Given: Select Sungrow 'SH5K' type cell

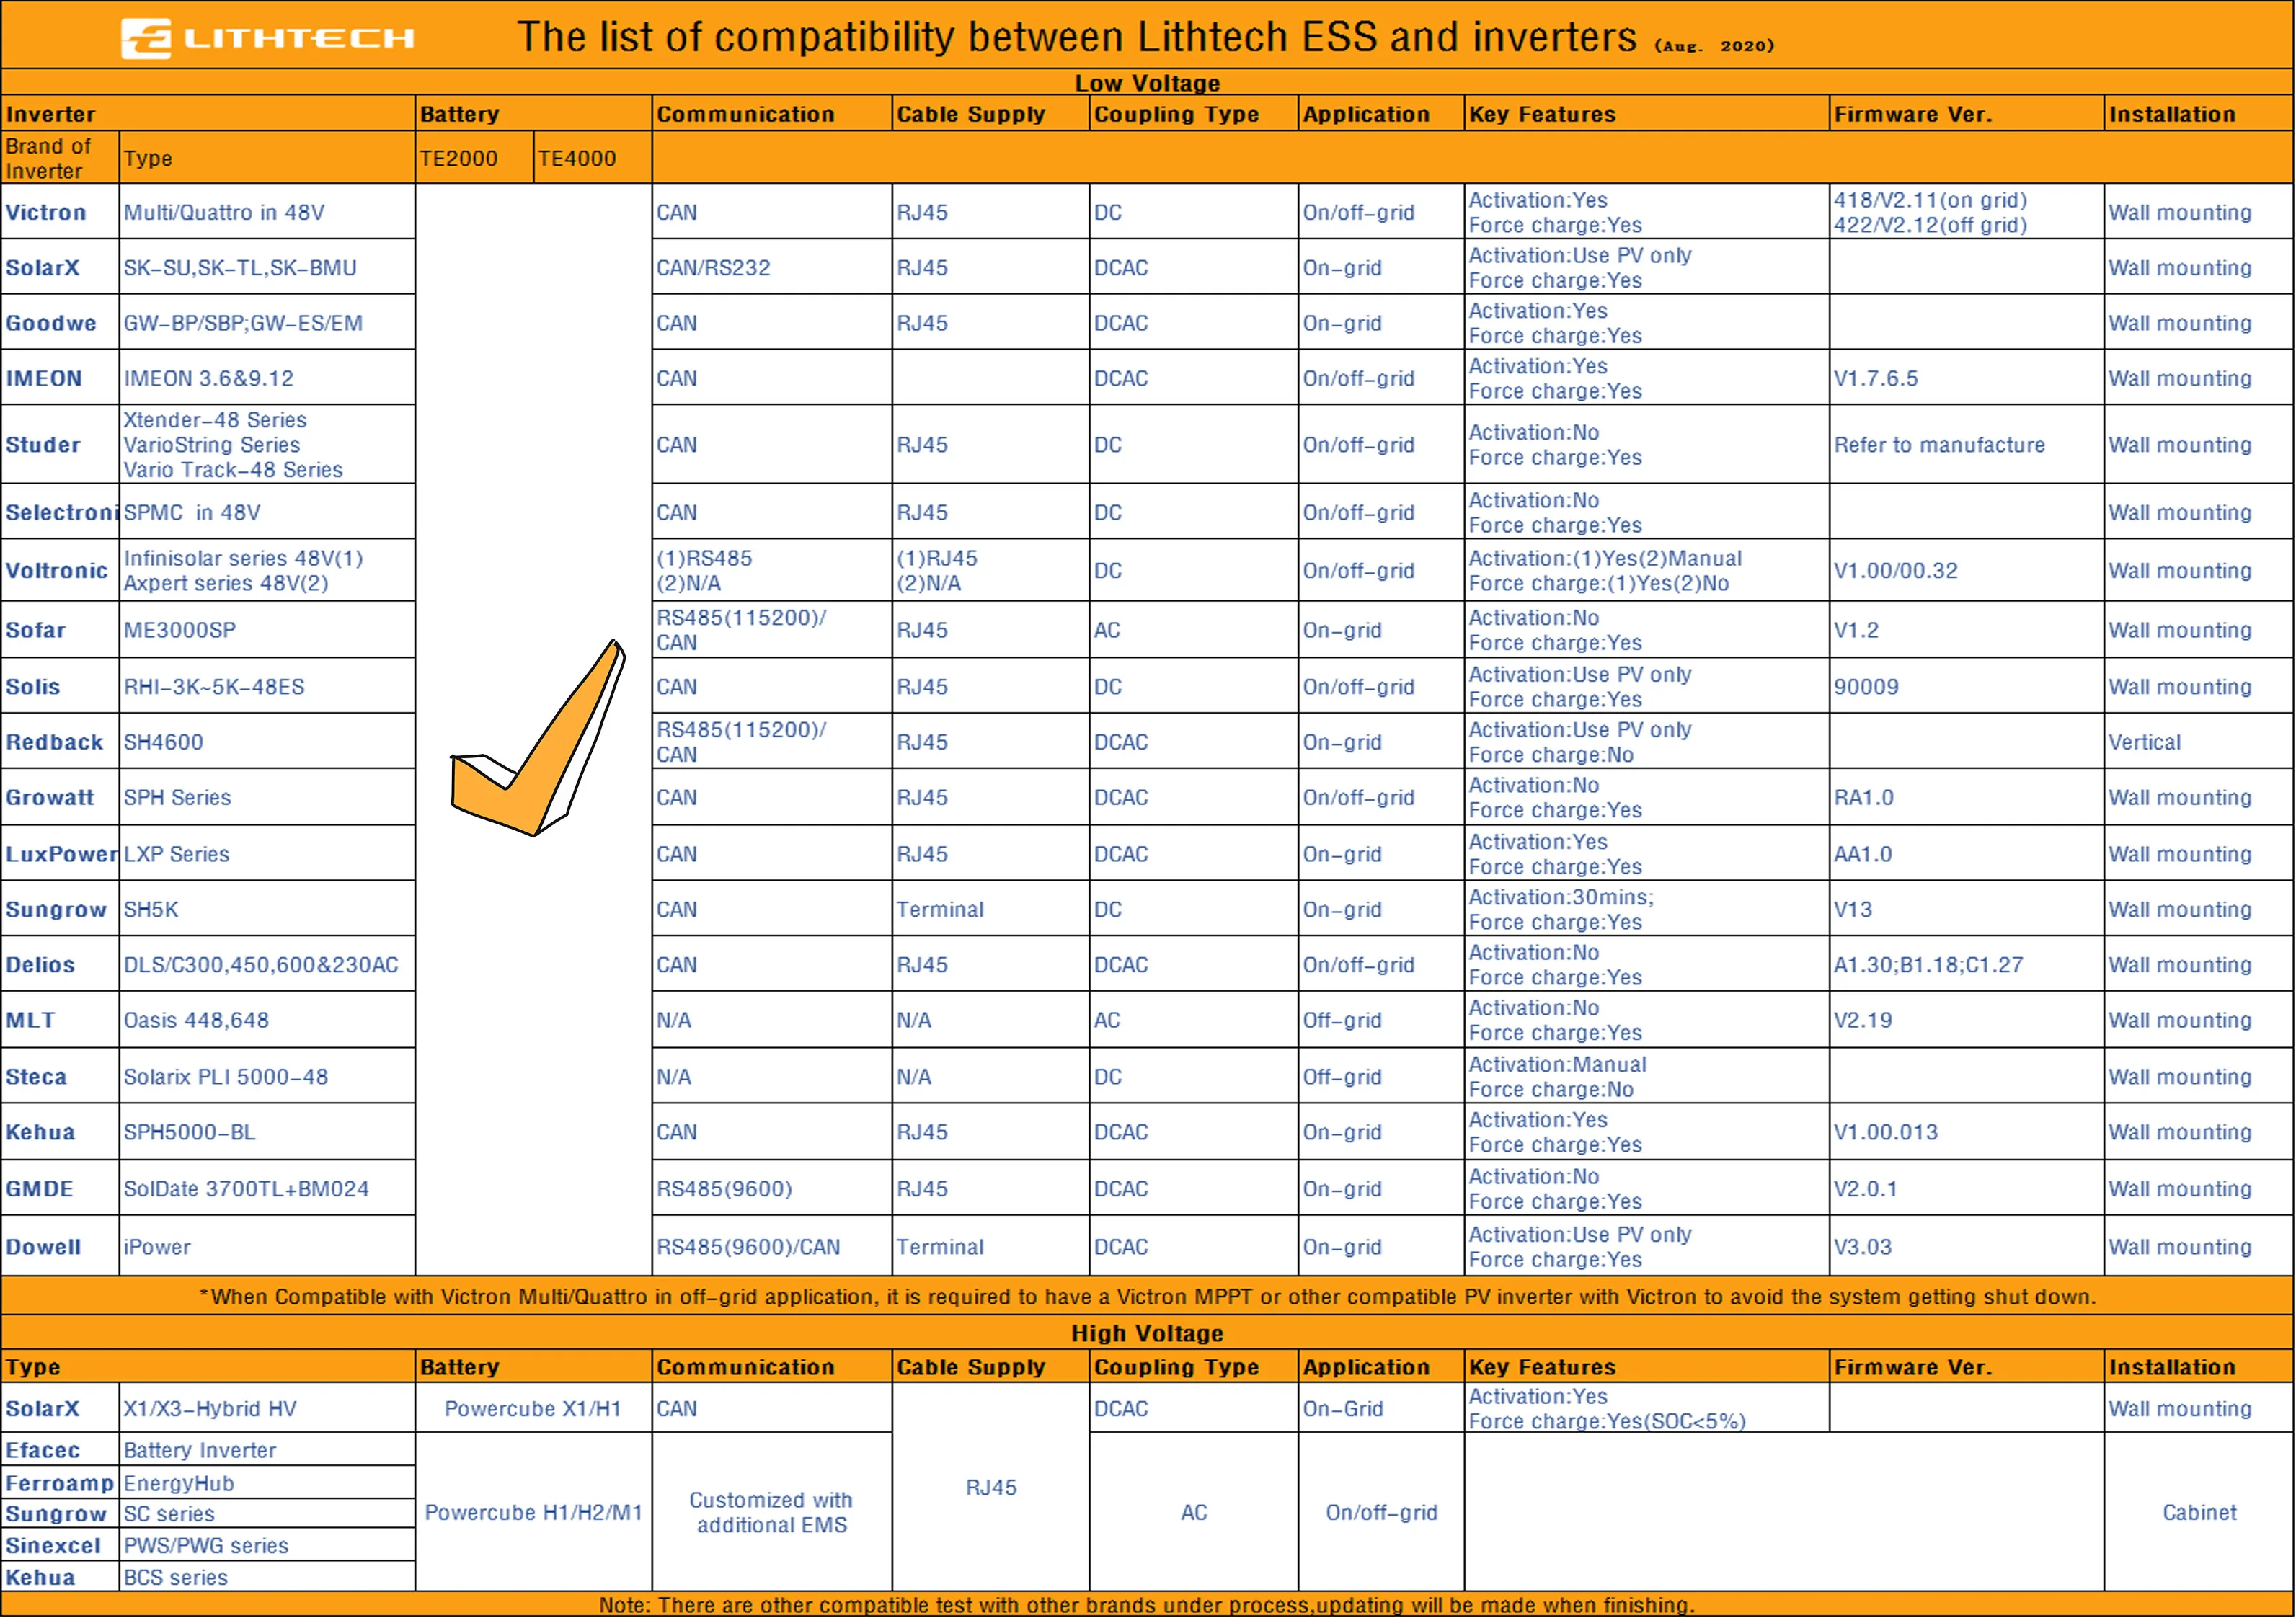Looking at the screenshot, I should (267, 909).
